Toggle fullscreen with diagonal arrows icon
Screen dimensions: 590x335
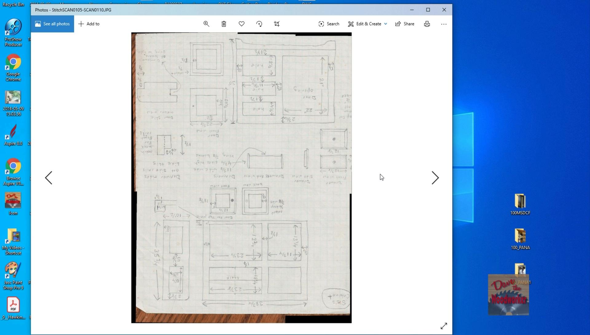point(443,326)
